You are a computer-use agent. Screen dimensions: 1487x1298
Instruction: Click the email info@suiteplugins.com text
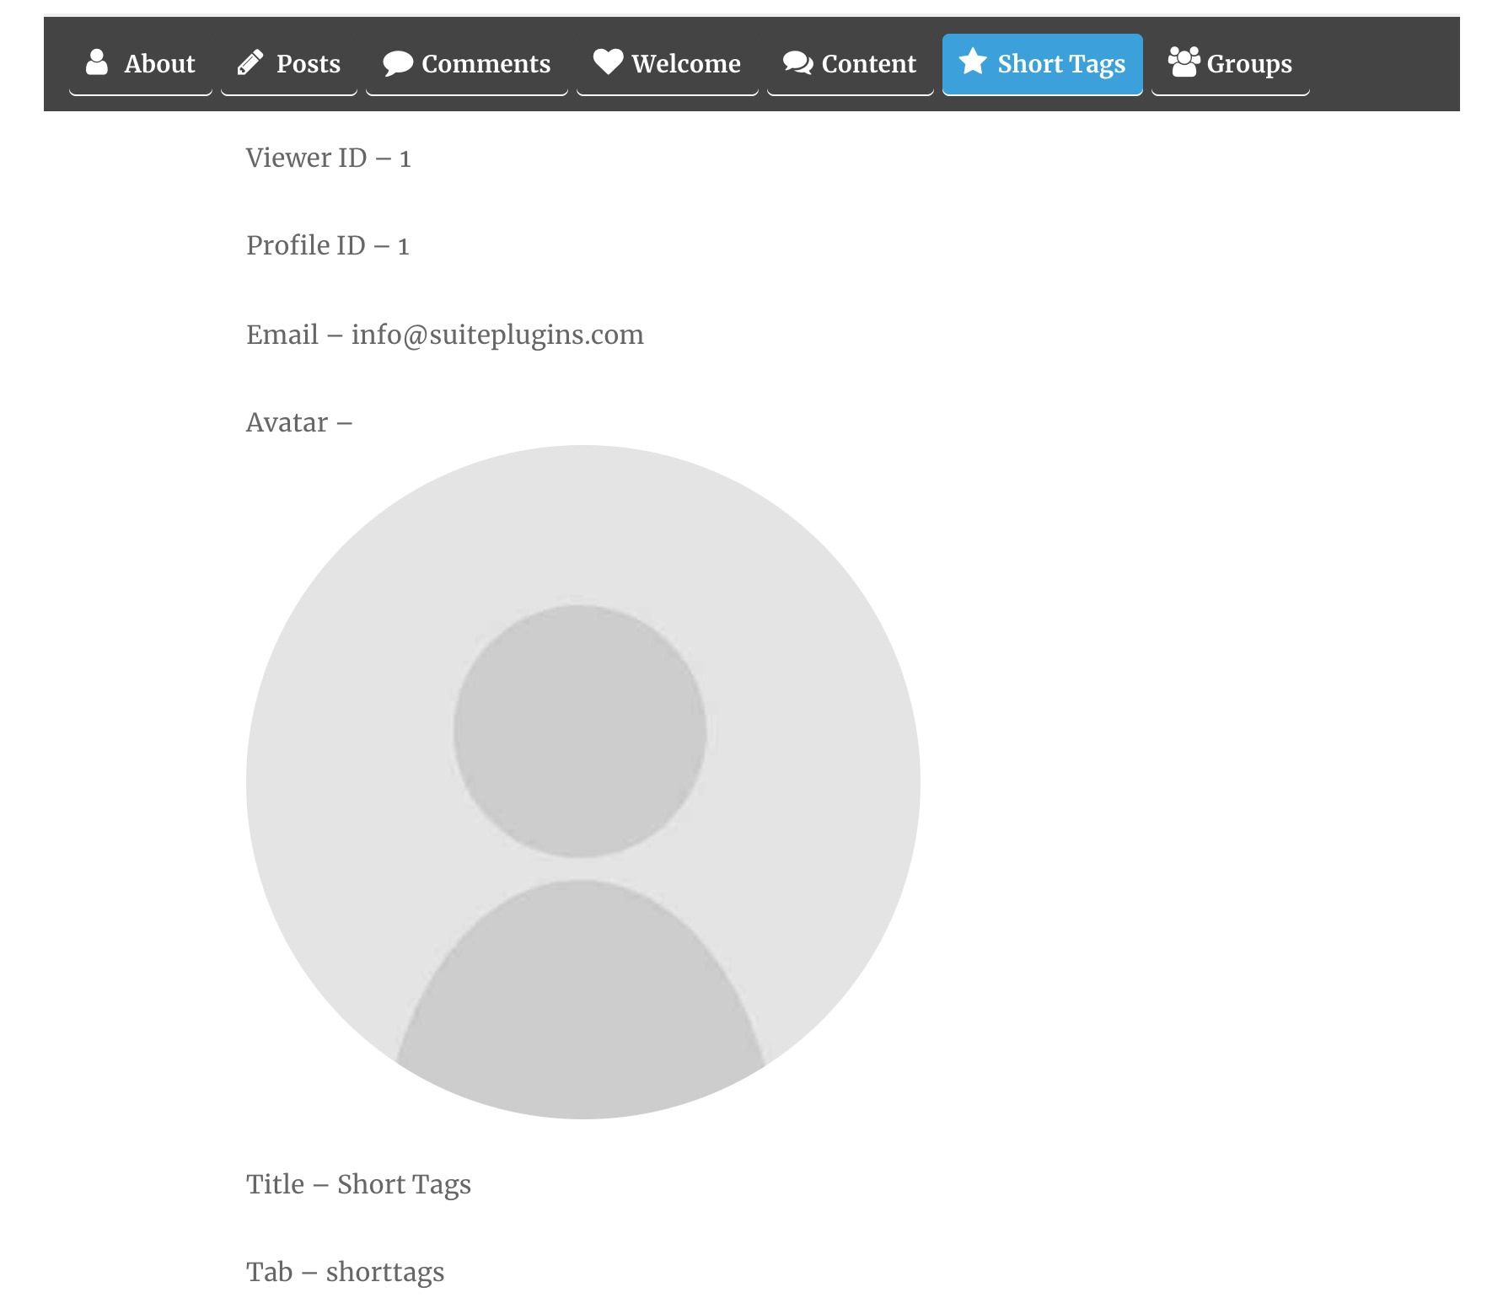coord(497,335)
